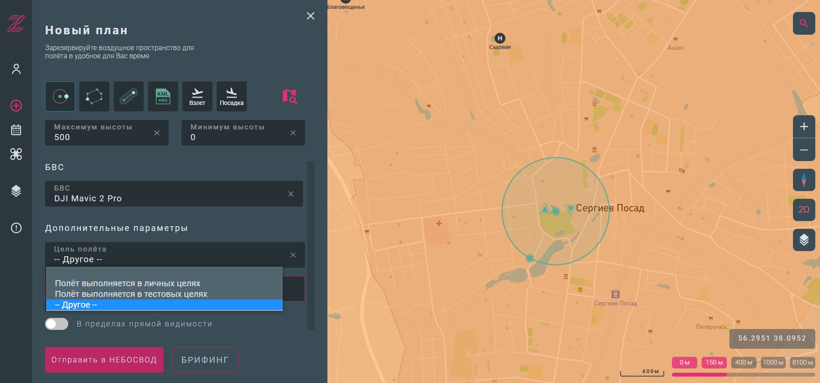
Task: Clear the selected БВС DJI Mavic 2 Pro
Action: pyautogui.click(x=291, y=194)
